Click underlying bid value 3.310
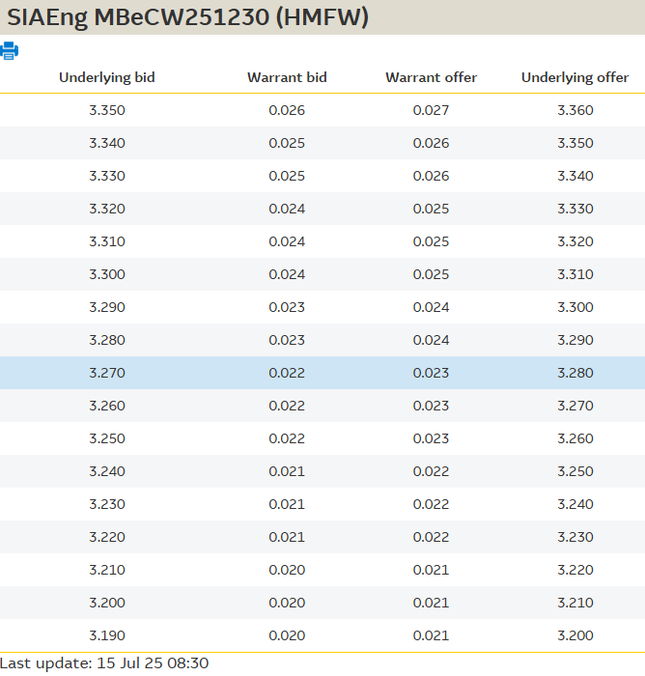Screen dimensions: 645x676 click(x=107, y=241)
